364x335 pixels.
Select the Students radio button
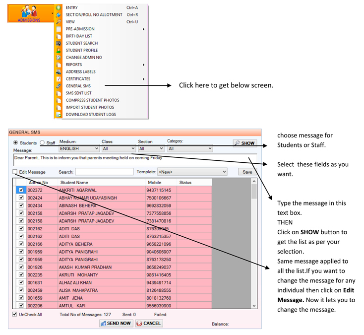click(x=15, y=142)
